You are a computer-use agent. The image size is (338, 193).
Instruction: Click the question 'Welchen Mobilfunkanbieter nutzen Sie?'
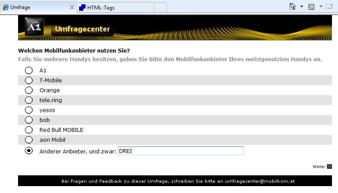point(74,51)
